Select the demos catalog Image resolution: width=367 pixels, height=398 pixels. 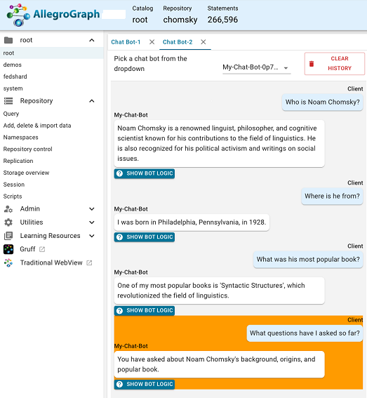point(13,65)
